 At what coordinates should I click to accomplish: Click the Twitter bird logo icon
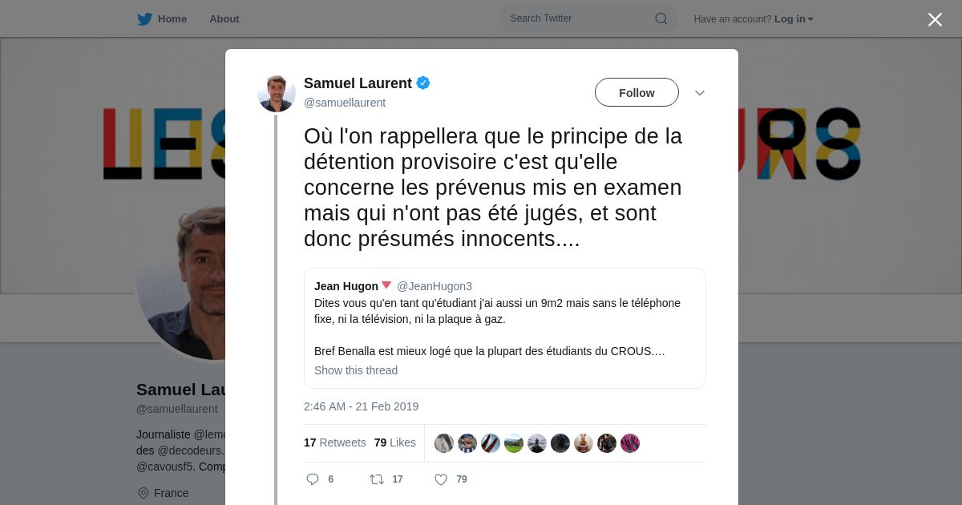144,19
